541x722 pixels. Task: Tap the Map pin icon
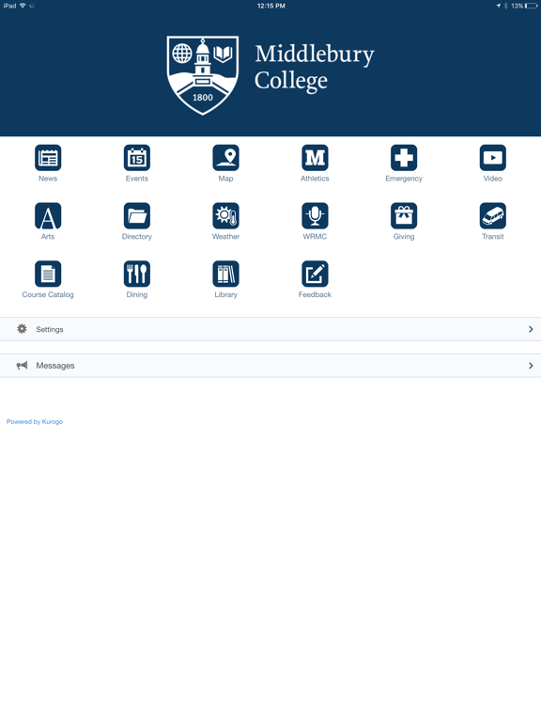click(x=225, y=158)
